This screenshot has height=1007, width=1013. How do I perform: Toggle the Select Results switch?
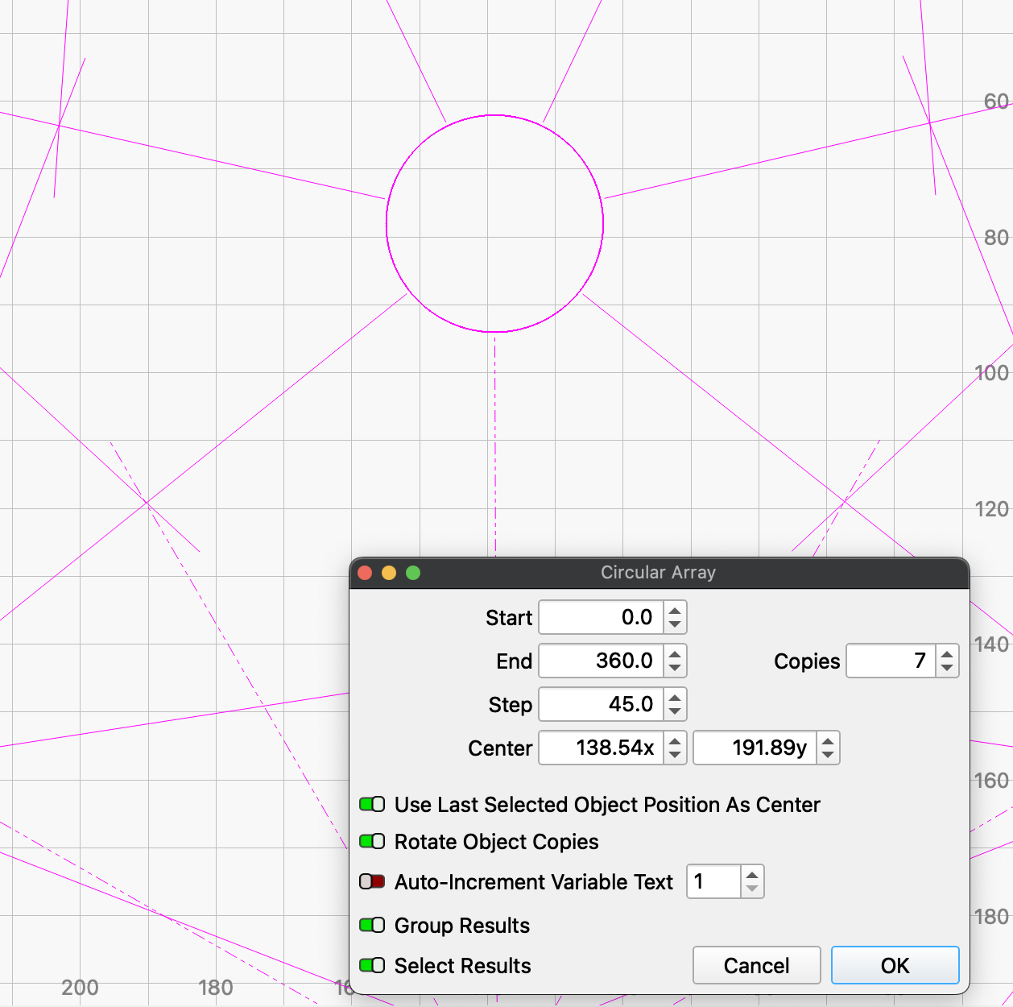372,965
